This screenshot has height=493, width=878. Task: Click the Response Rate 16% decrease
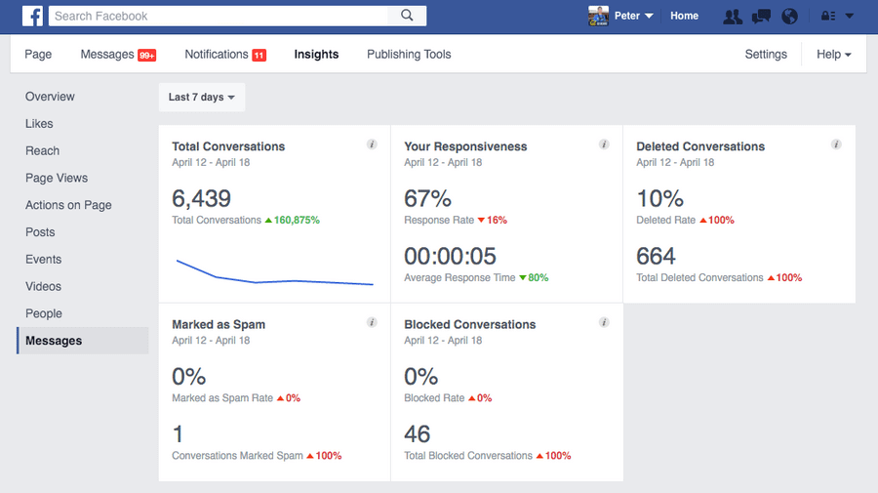[493, 221]
